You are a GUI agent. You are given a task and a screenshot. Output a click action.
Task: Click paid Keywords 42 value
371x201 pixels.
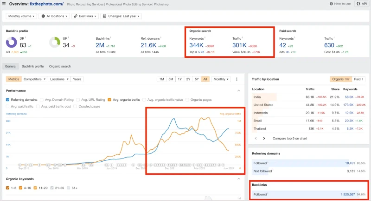282,45
